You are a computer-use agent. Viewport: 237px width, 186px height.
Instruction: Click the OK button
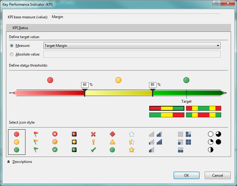click(x=186, y=175)
